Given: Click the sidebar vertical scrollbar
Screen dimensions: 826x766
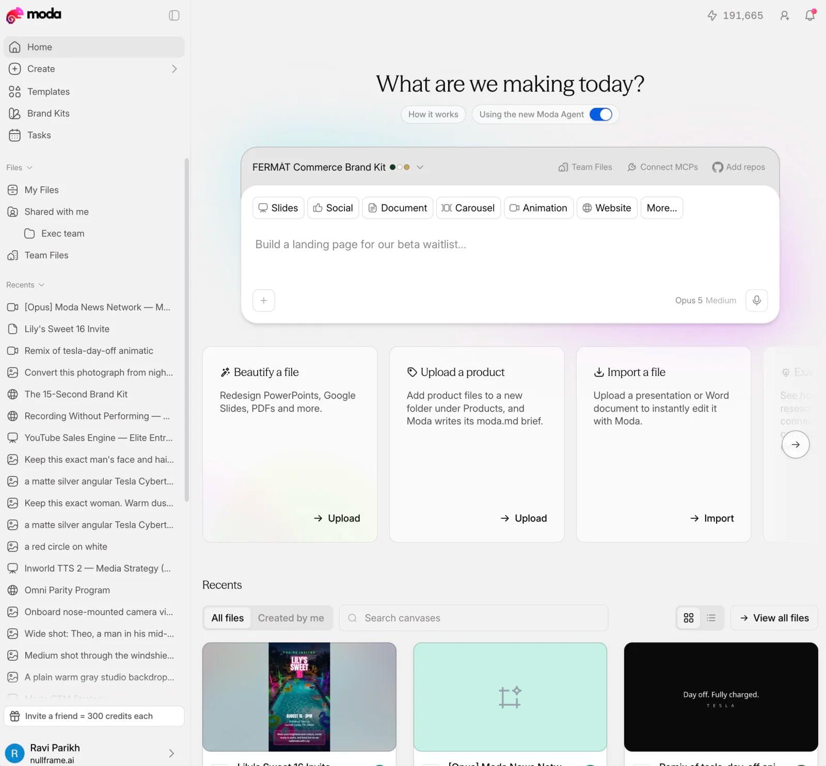Looking at the screenshot, I should (187, 330).
